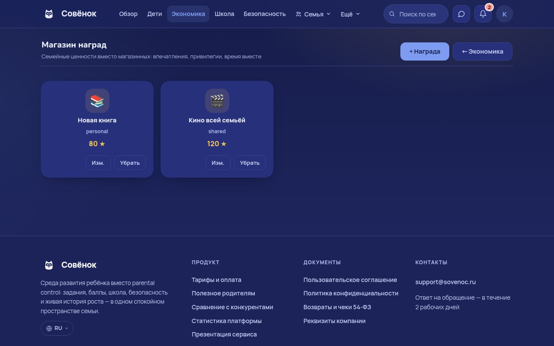
Task: Add a new reward with + Награда
Action: coord(425,51)
